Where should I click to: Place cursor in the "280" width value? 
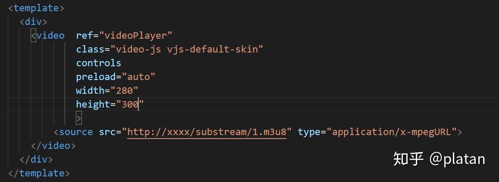(124, 90)
